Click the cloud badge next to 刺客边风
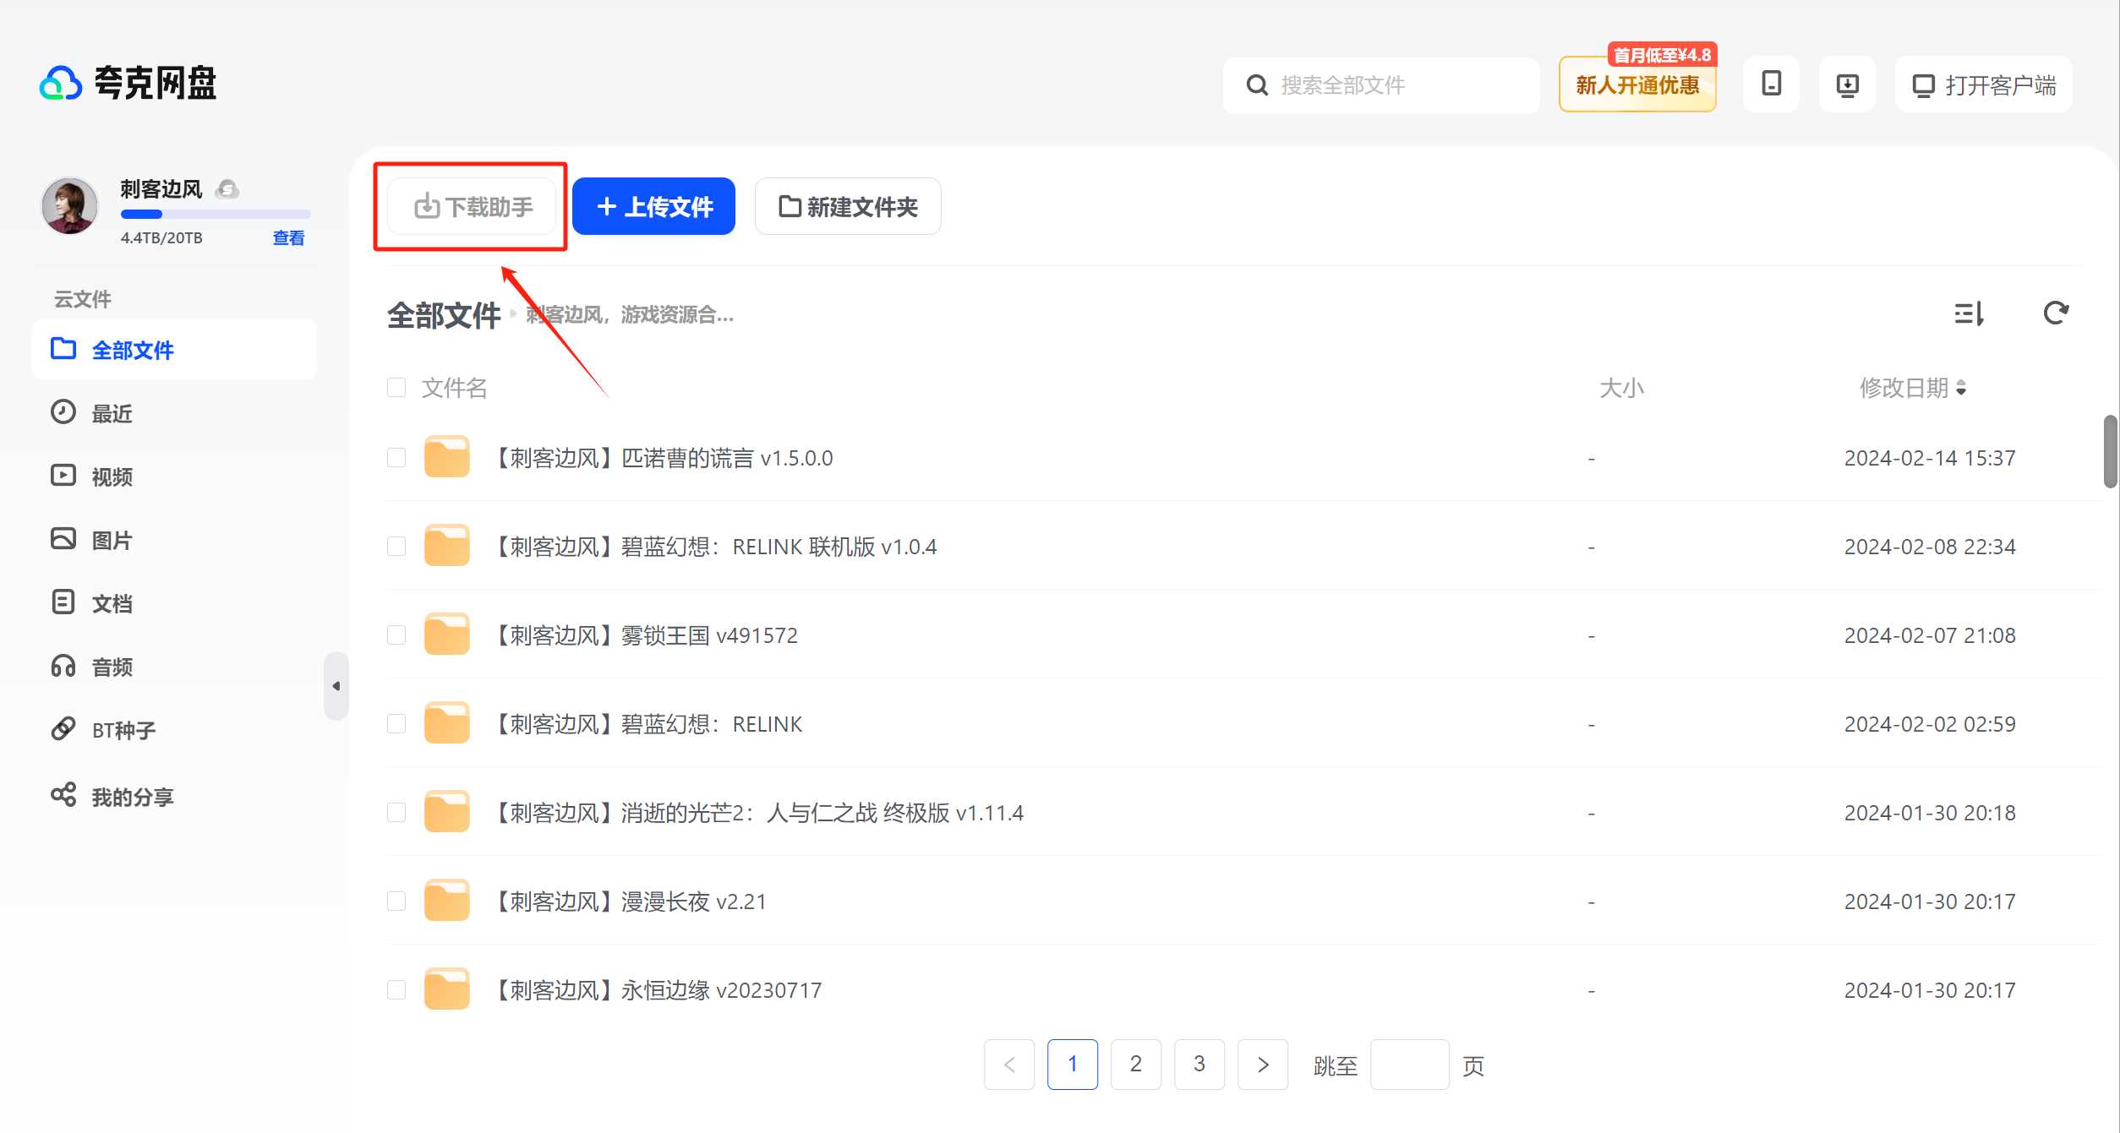This screenshot has width=2120, height=1133. coord(227,188)
